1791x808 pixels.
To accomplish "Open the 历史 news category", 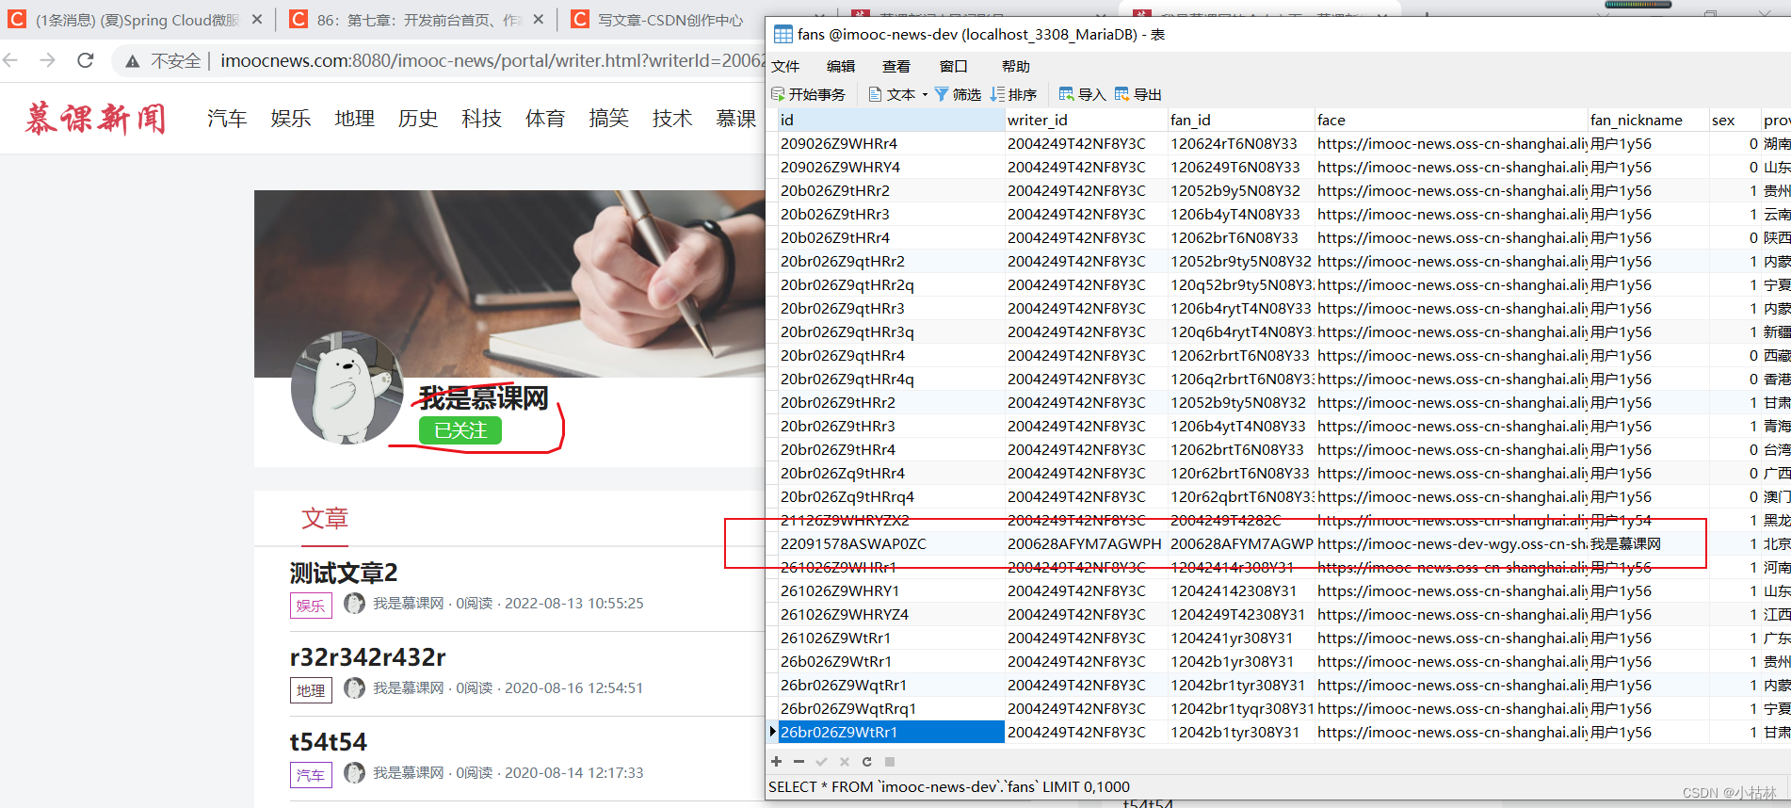I will (x=418, y=119).
